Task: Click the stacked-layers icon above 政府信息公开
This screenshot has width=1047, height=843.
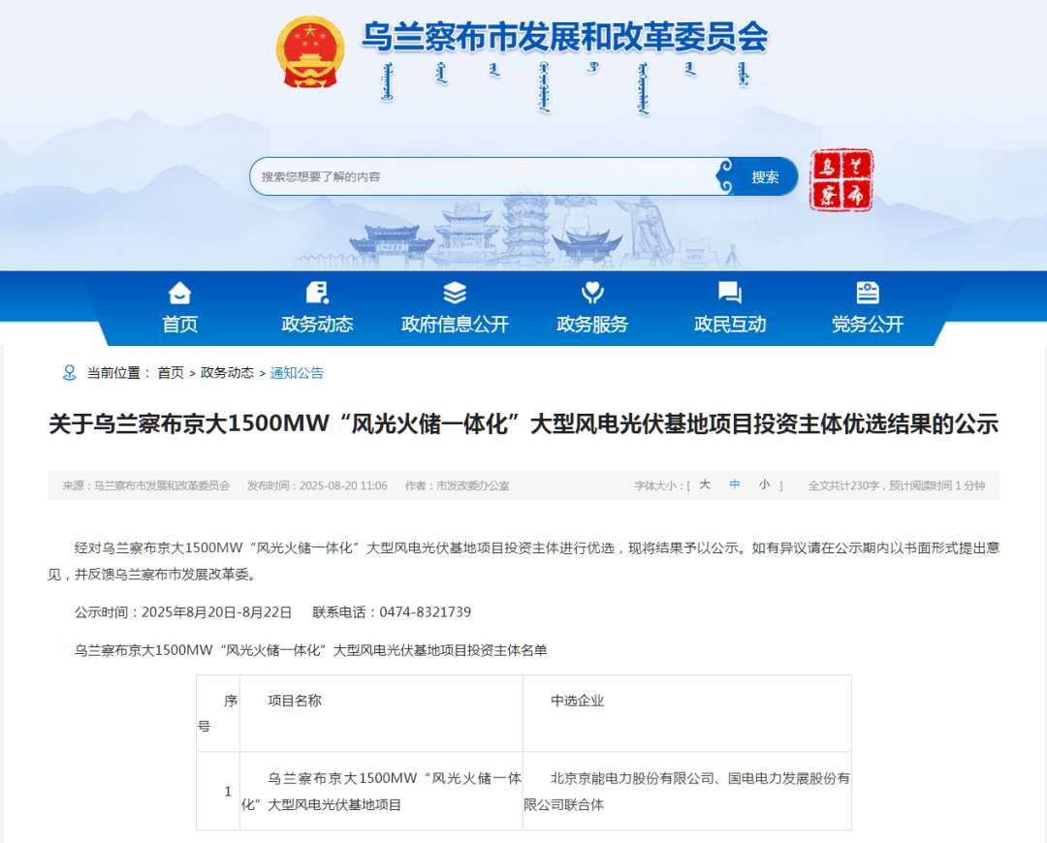Action: [x=454, y=292]
